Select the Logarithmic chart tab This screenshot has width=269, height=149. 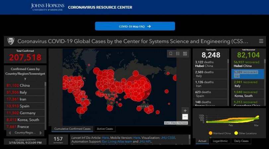tap(220, 141)
